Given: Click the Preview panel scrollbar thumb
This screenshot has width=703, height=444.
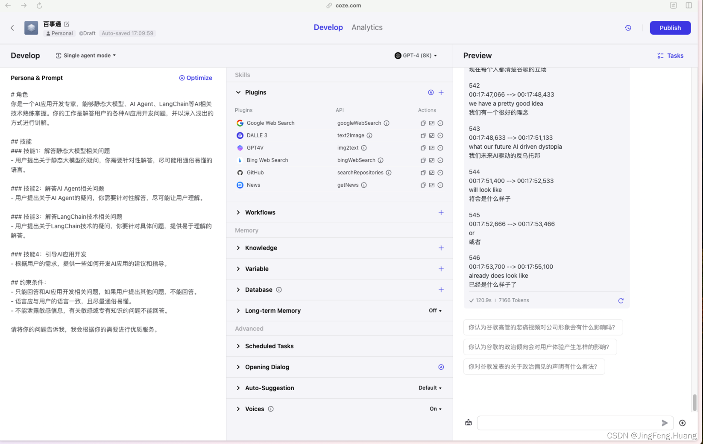Looking at the screenshot, I should point(694,403).
